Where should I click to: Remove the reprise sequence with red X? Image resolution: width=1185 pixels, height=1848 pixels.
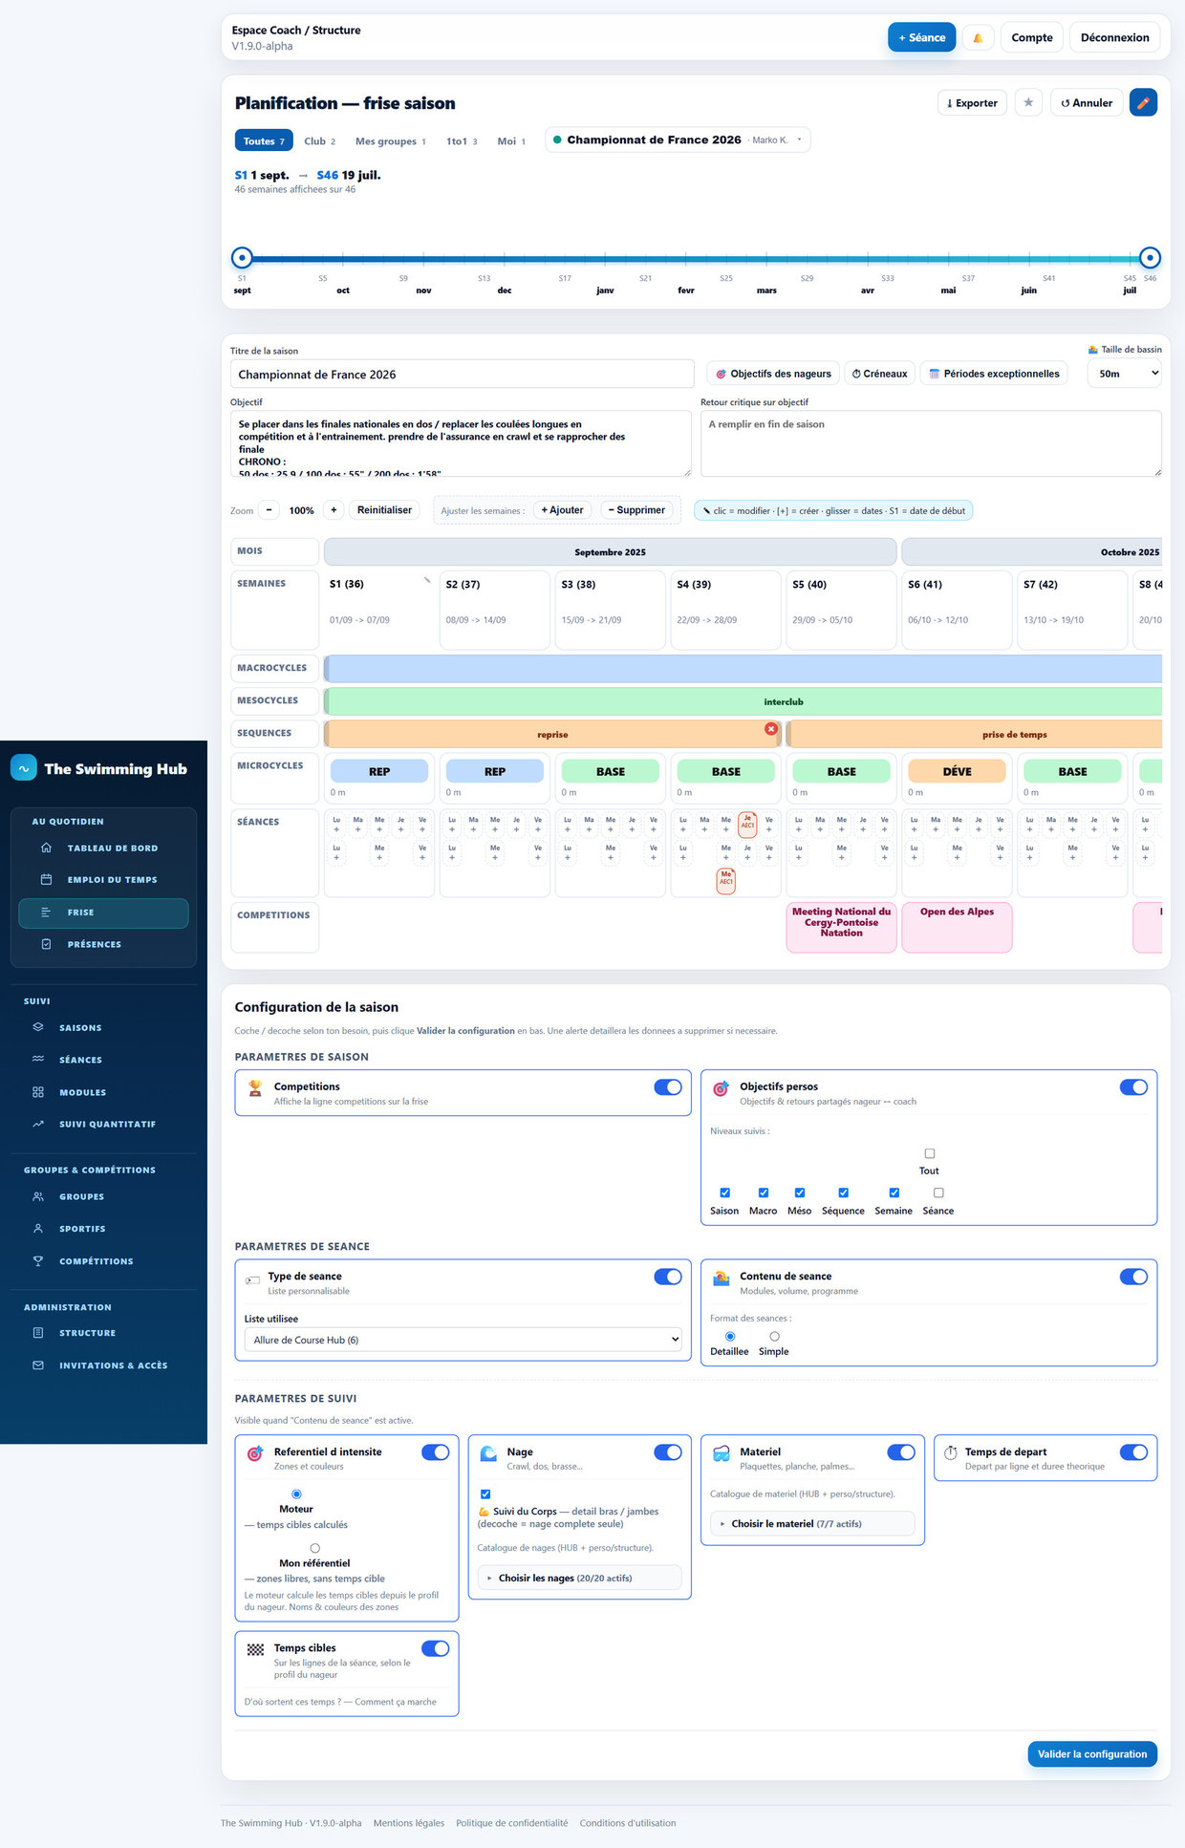click(771, 729)
